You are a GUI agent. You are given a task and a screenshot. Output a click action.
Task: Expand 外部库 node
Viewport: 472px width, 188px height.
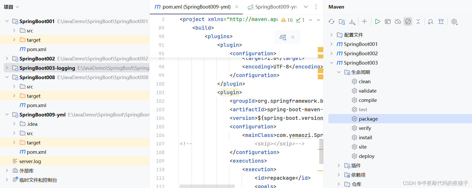point(7,170)
